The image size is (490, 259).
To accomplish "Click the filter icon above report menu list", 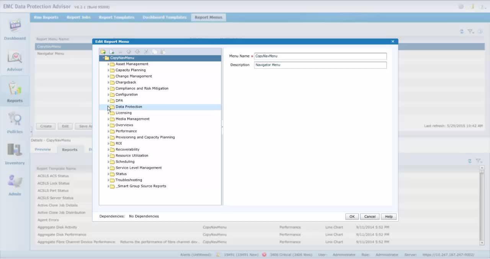I will click(x=470, y=31).
